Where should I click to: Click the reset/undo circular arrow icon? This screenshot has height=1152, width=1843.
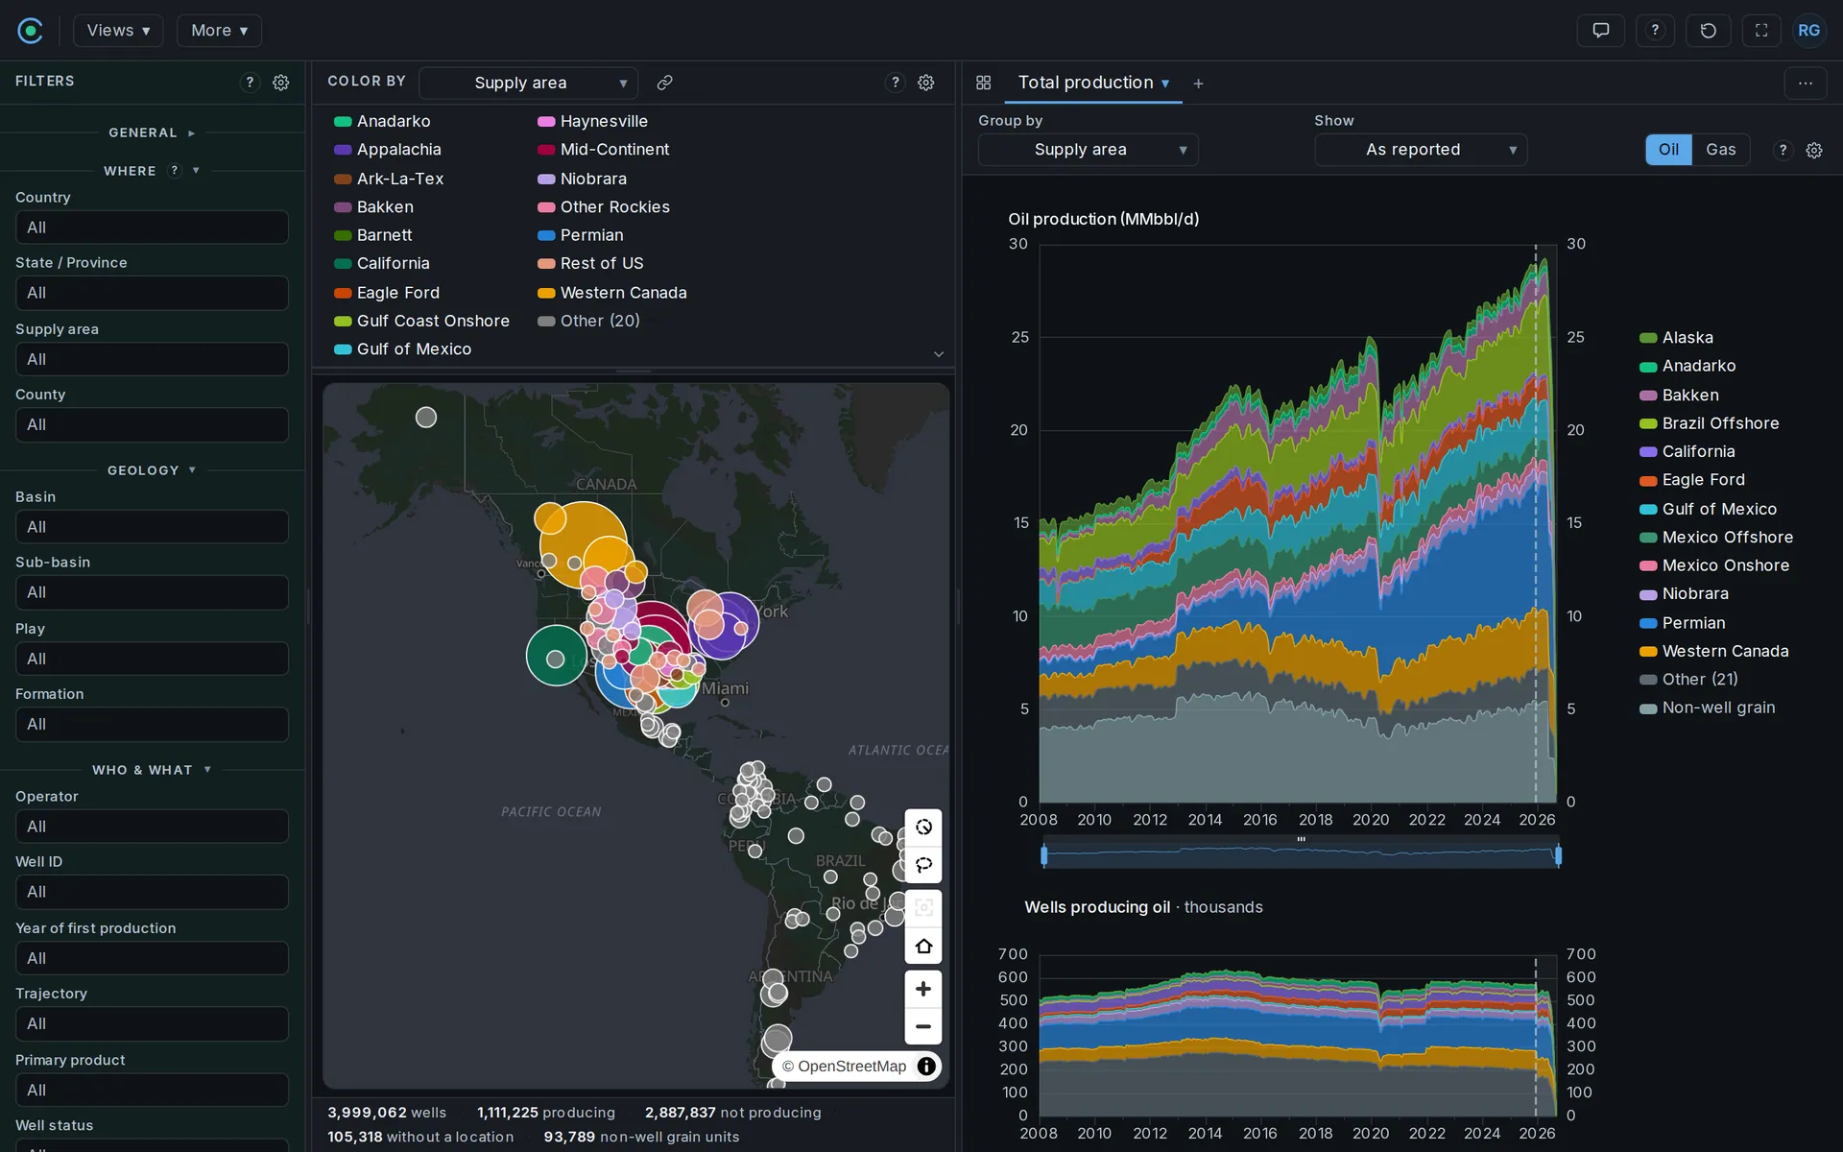pyautogui.click(x=1708, y=31)
